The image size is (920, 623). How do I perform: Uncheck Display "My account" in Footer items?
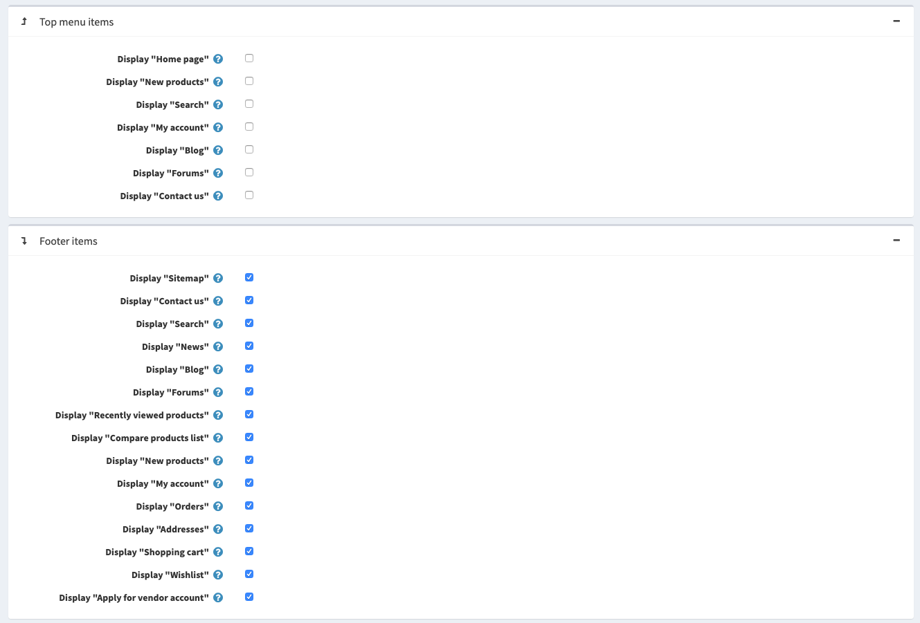coord(249,483)
